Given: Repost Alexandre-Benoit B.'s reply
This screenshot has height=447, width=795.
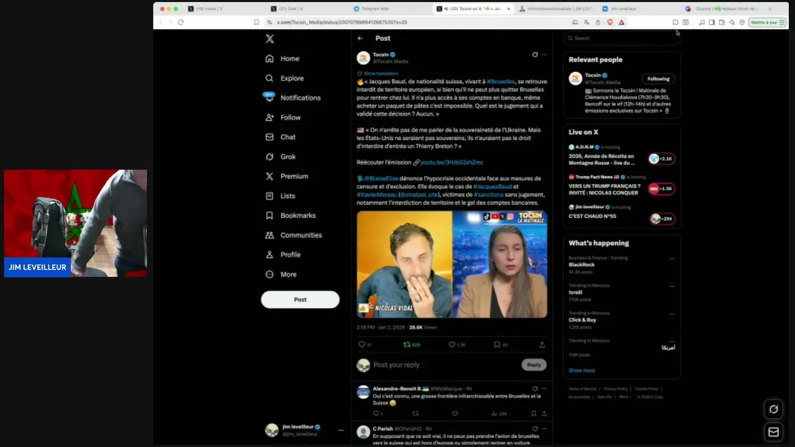Looking at the screenshot, I should (x=416, y=413).
